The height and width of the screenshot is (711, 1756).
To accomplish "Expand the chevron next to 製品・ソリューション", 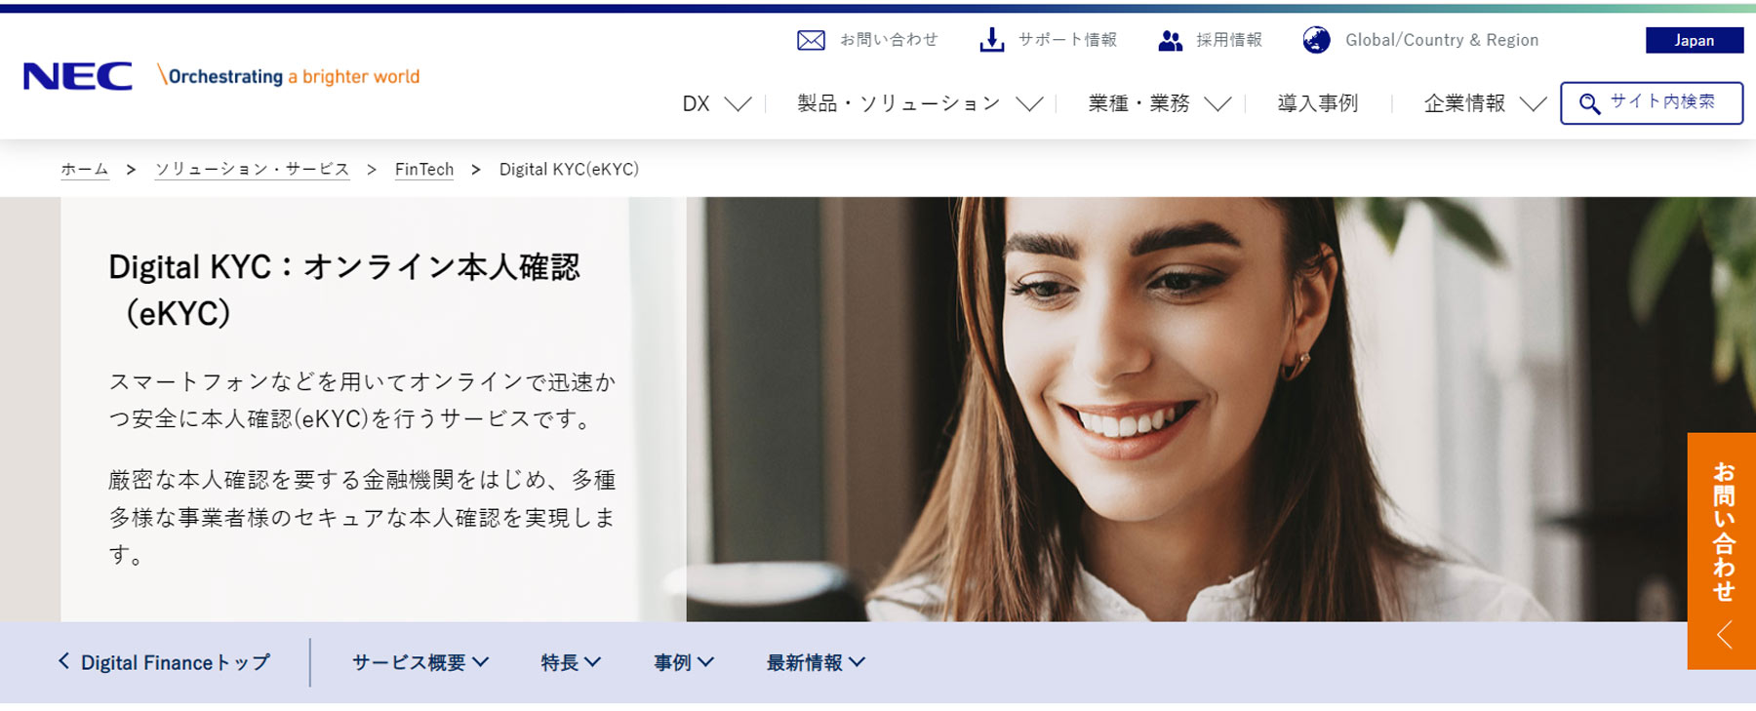I will point(1029,103).
